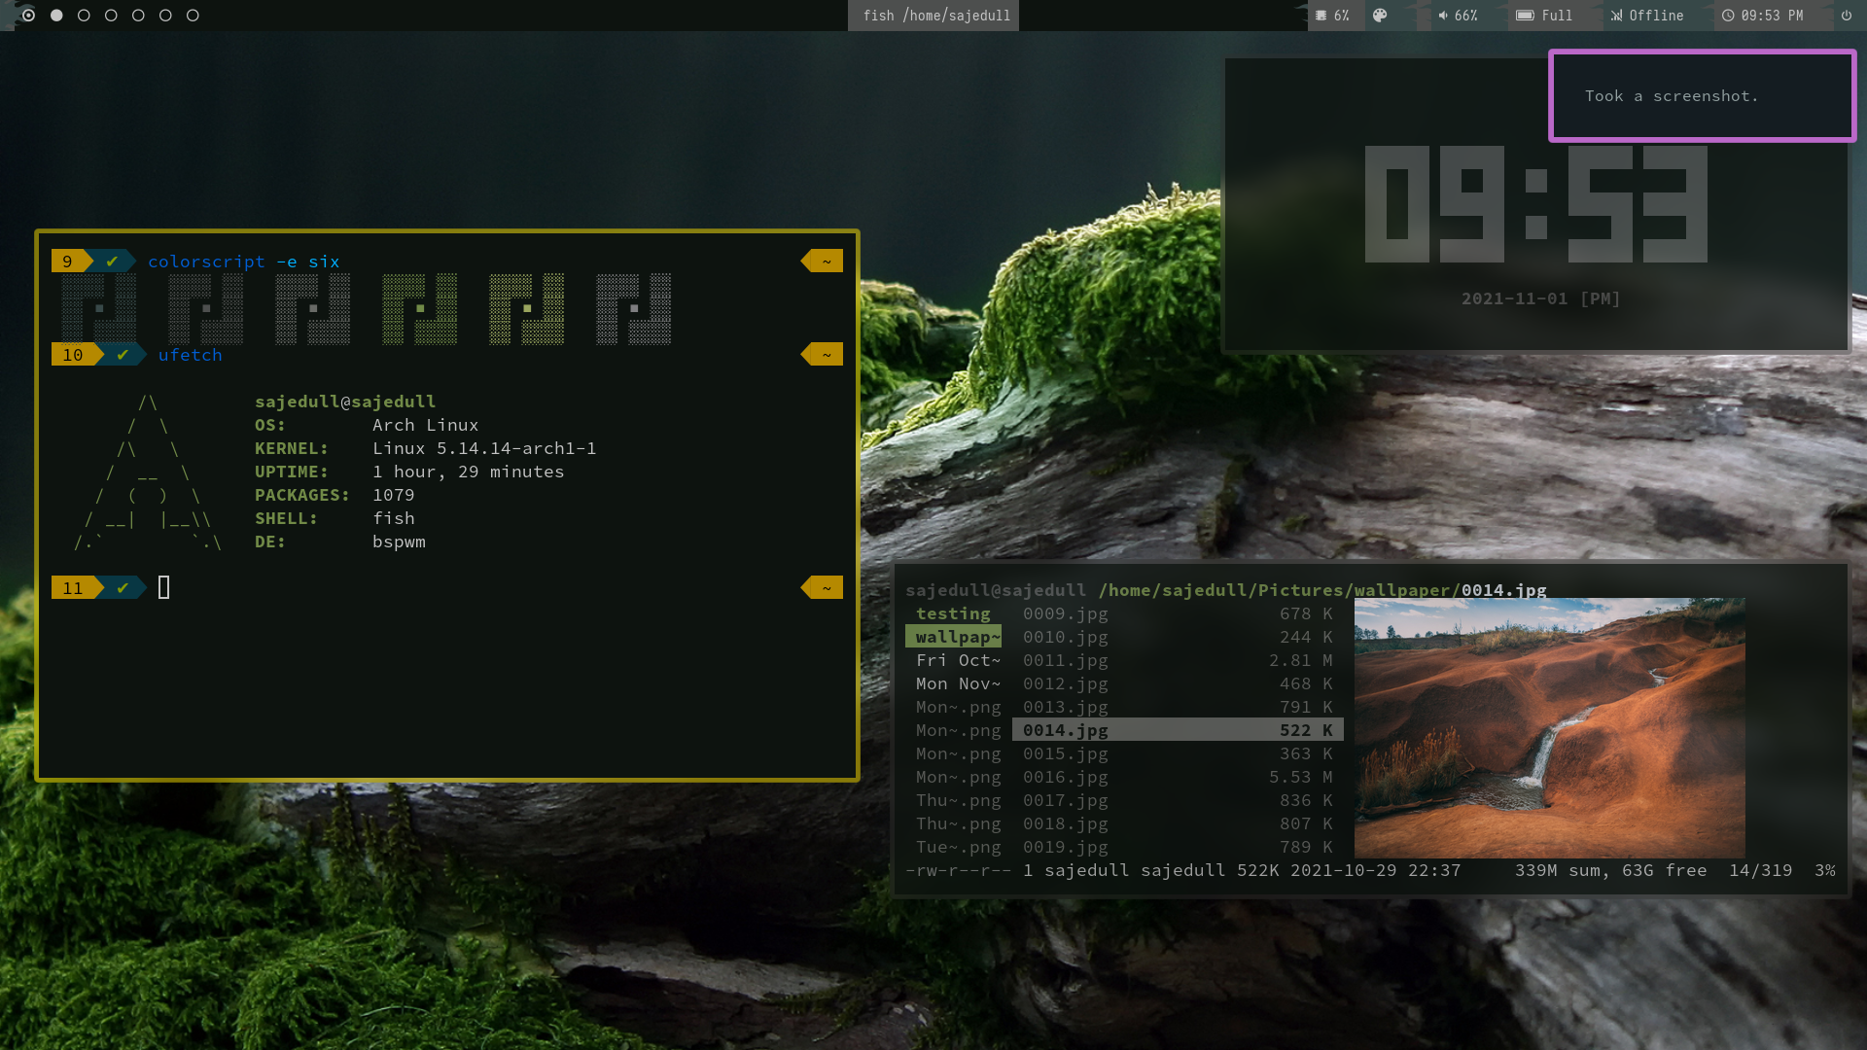Switch to the second empty workspace circle
The height and width of the screenshot is (1050, 1867).
pyautogui.click(x=111, y=16)
